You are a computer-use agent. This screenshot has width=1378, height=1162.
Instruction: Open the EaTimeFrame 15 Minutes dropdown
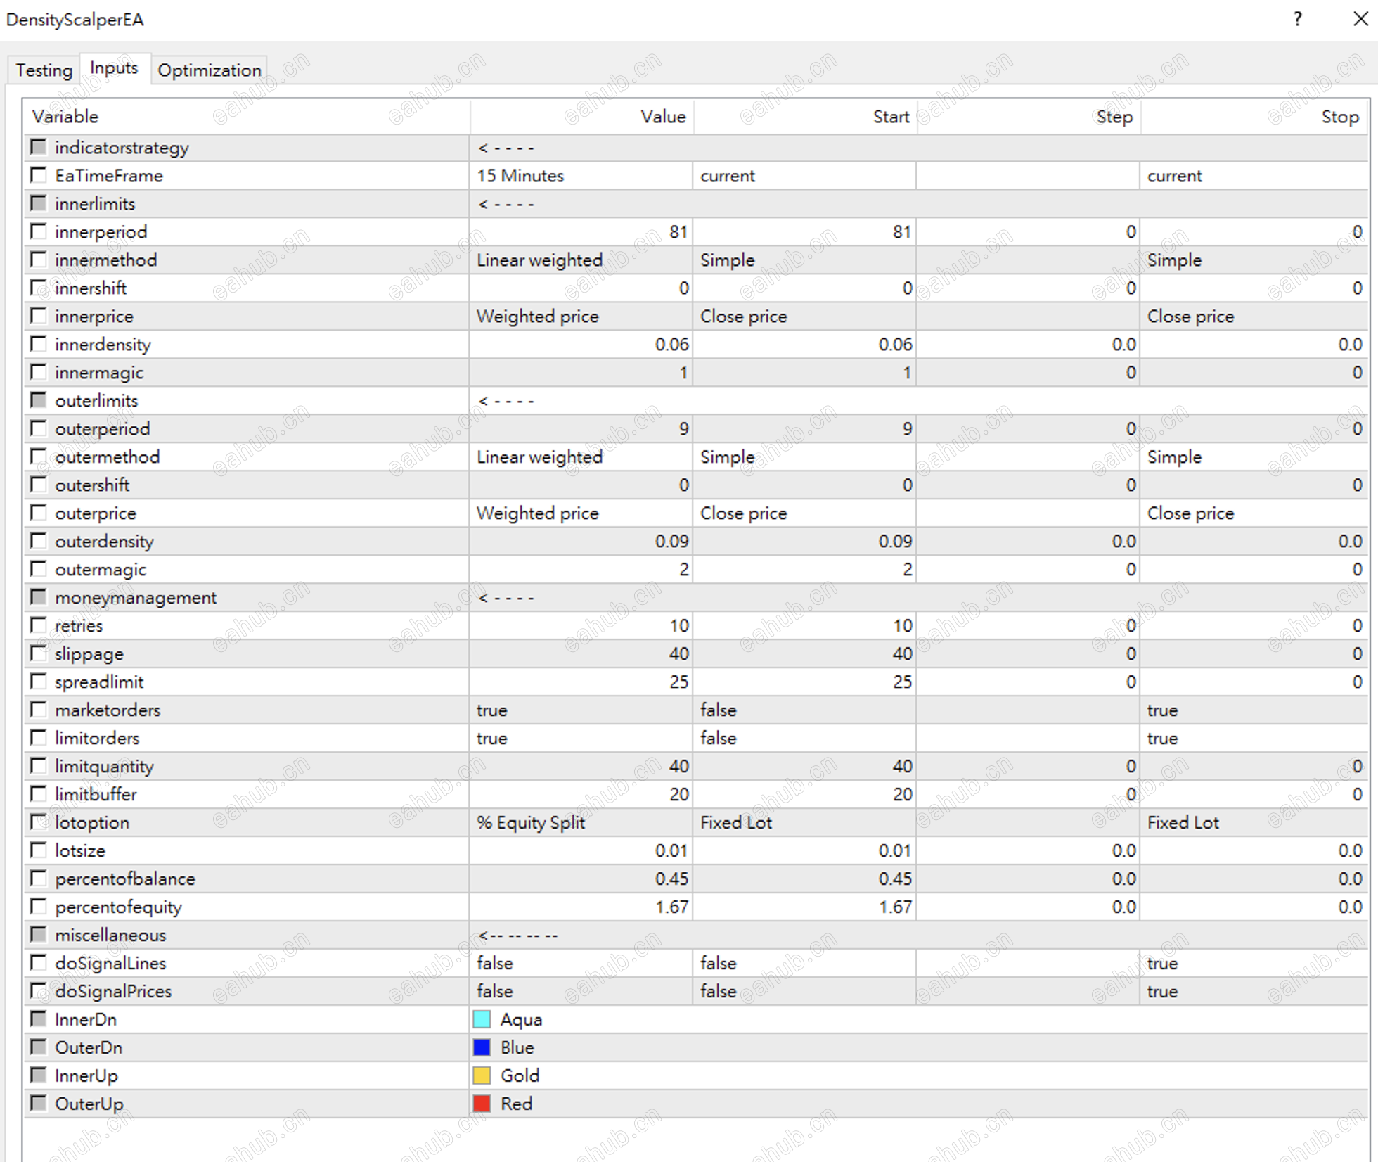(580, 175)
